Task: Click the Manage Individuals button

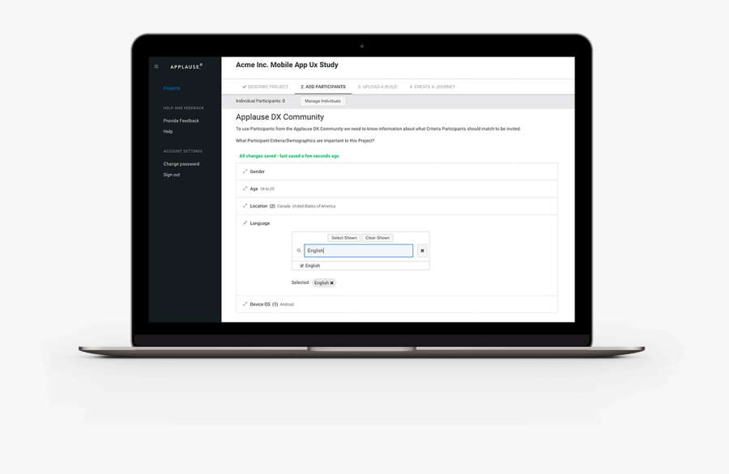Action: point(322,101)
